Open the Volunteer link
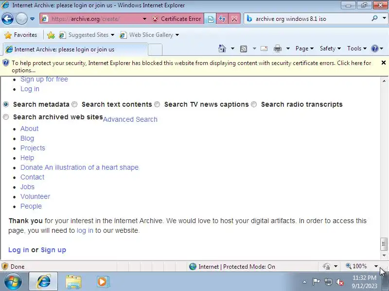389x291 pixels. coord(35,196)
